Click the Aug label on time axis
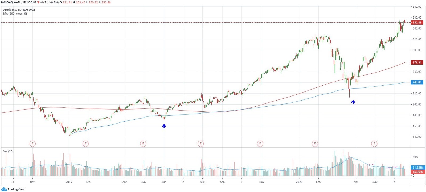The height and width of the screenshot is (192, 426). point(202,182)
